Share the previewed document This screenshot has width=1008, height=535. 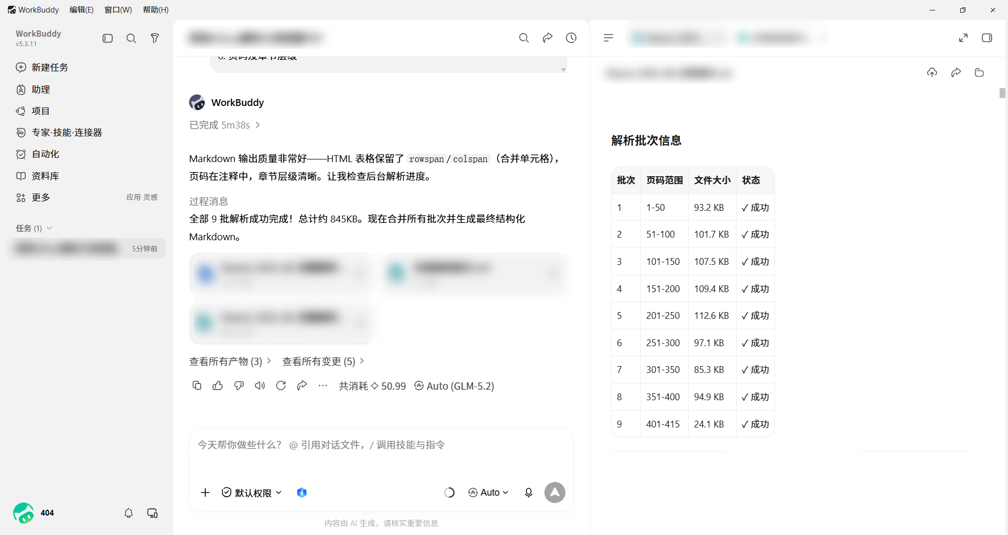tap(956, 72)
